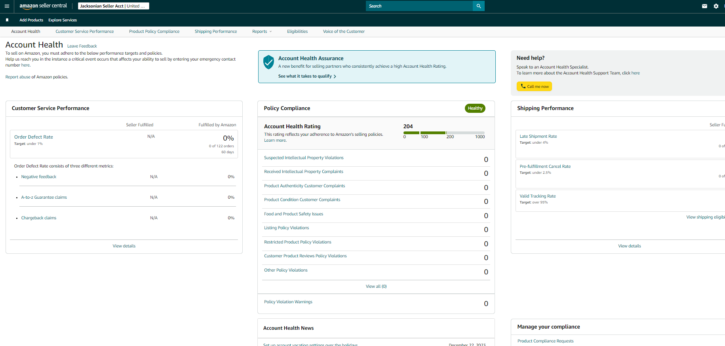Click the '0 of 122 orders' text

[221, 146]
